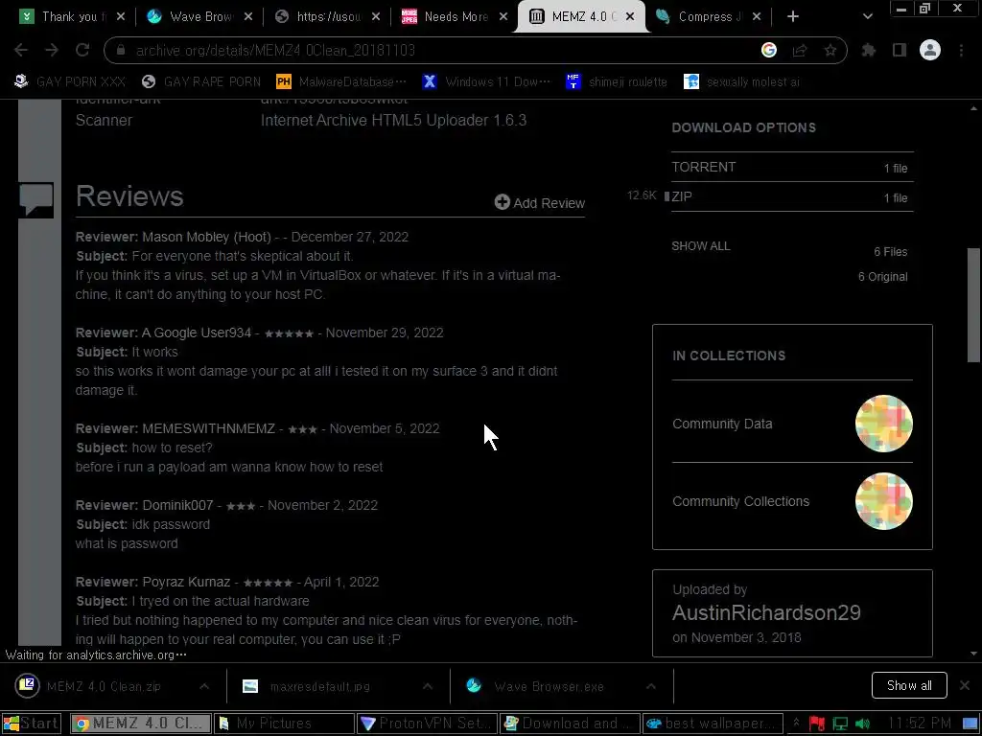Switch to best wallpaper taskbar window
This screenshot has width=982, height=736.
coord(713,724)
